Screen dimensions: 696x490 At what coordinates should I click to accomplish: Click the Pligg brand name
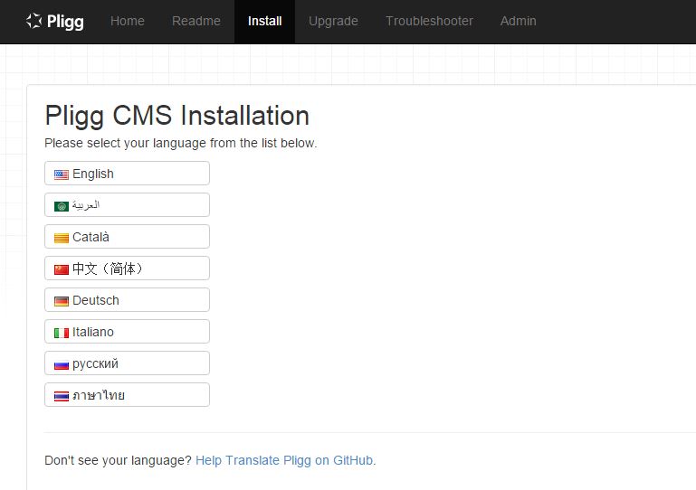tap(65, 22)
